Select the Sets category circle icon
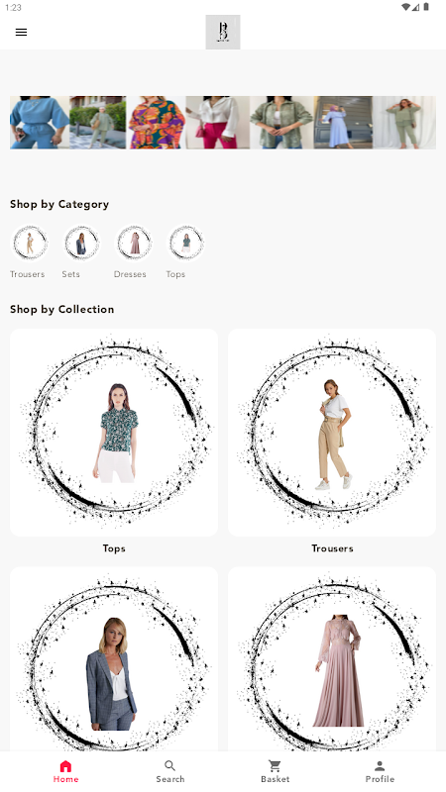 pos(81,243)
